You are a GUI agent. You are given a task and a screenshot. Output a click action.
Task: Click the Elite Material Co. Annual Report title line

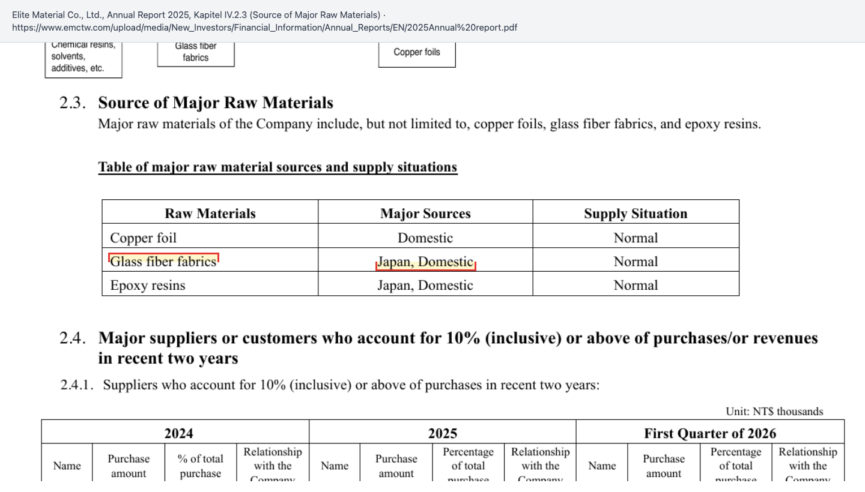click(x=199, y=14)
